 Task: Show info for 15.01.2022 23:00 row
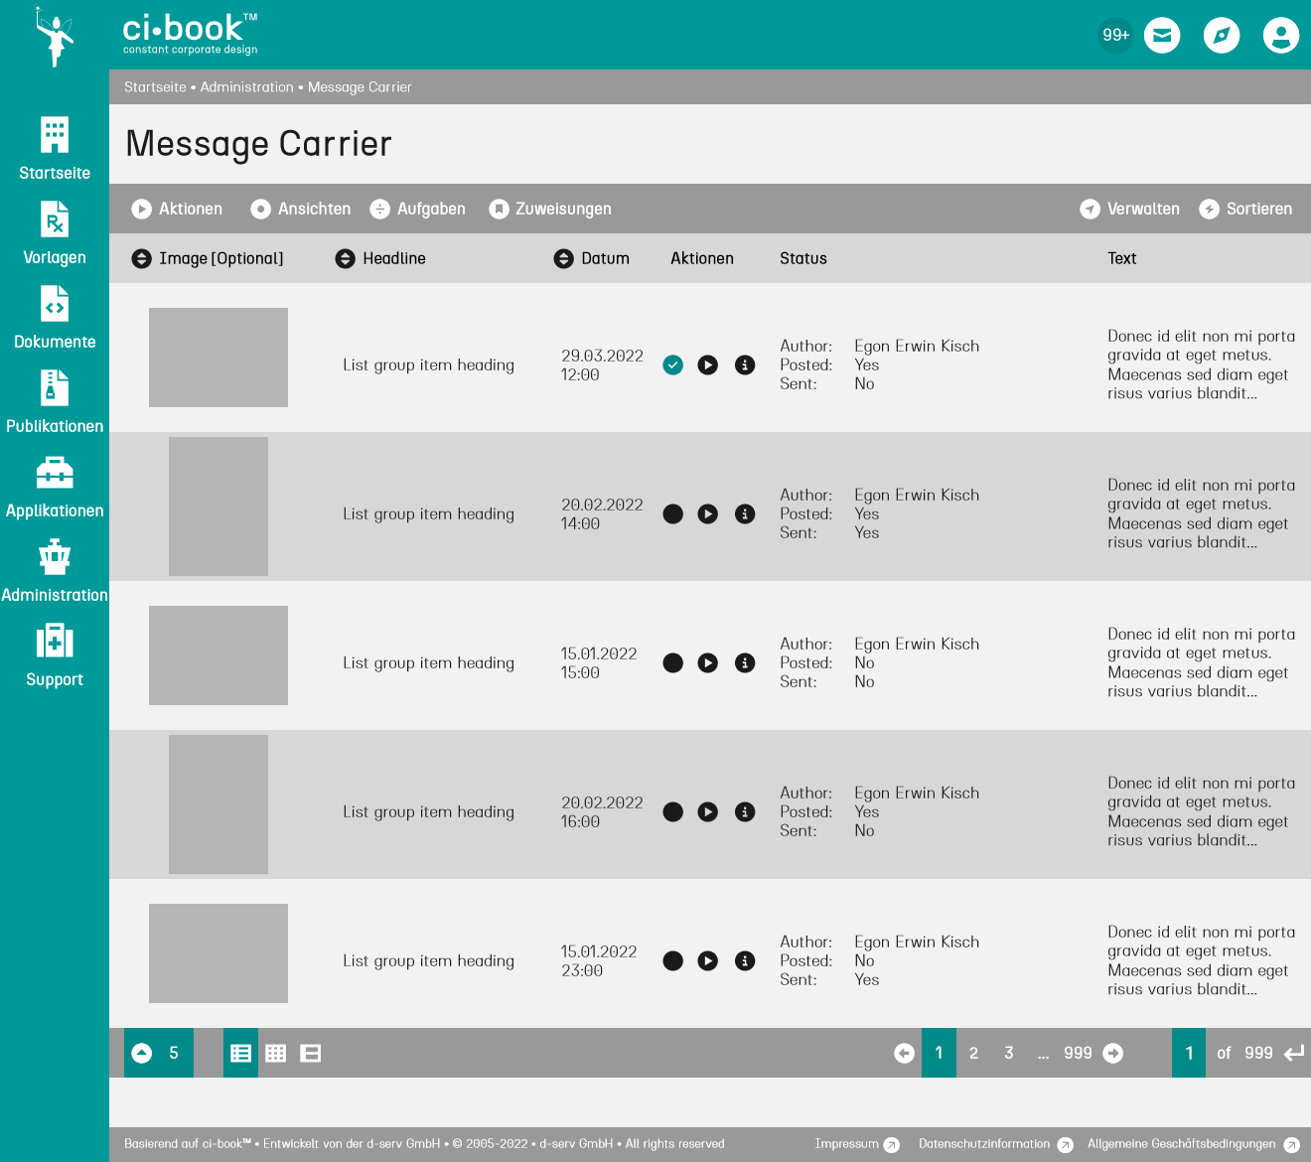(745, 960)
